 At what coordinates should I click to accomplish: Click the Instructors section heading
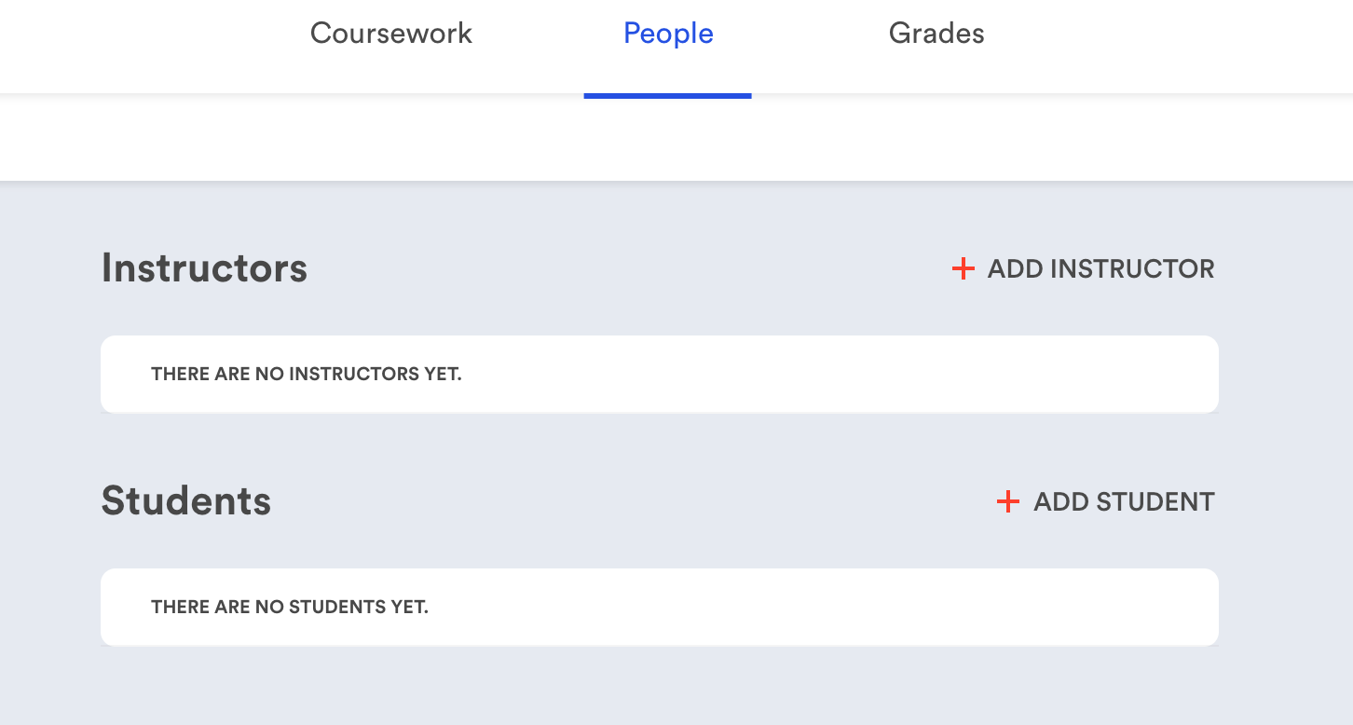pos(204,268)
